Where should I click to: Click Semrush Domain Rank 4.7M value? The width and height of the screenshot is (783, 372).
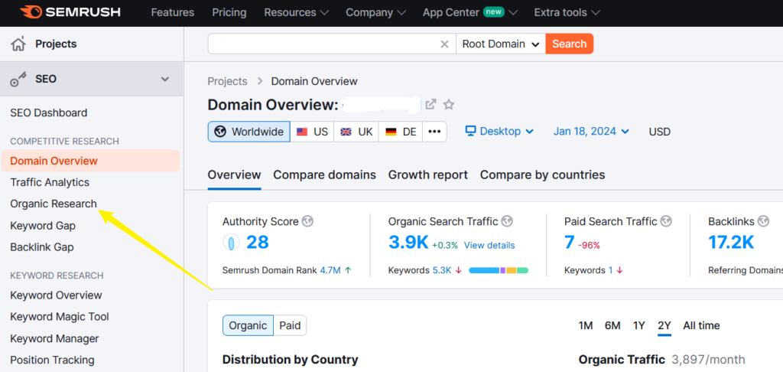pos(330,270)
